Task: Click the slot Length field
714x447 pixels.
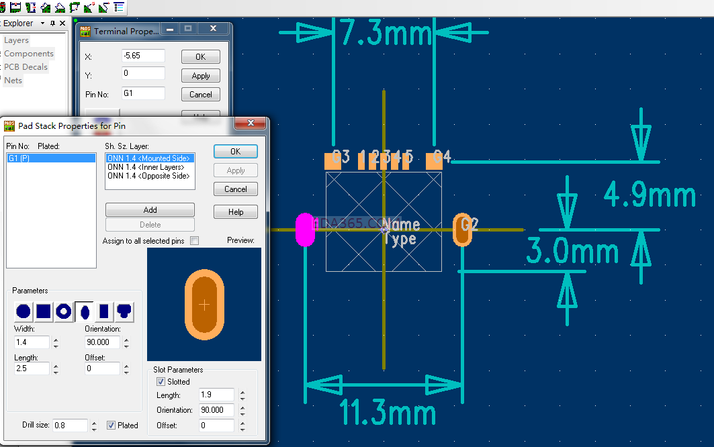Action: click(x=217, y=395)
